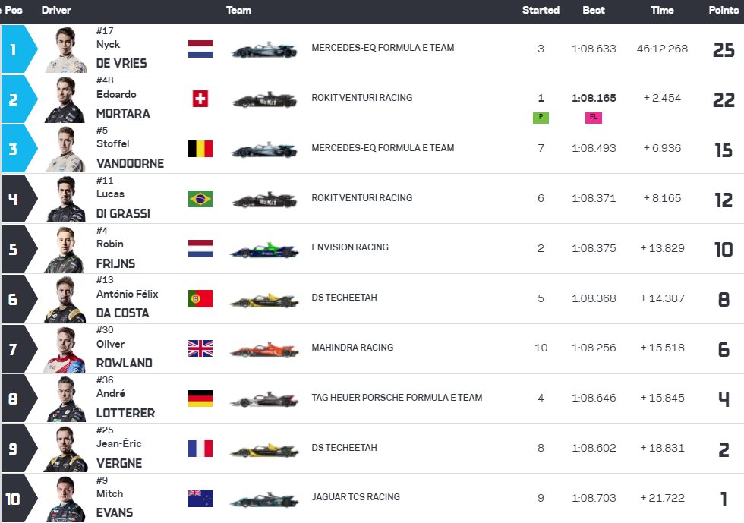The width and height of the screenshot is (744, 523).
Task: Click the Started column header
Action: (x=541, y=10)
